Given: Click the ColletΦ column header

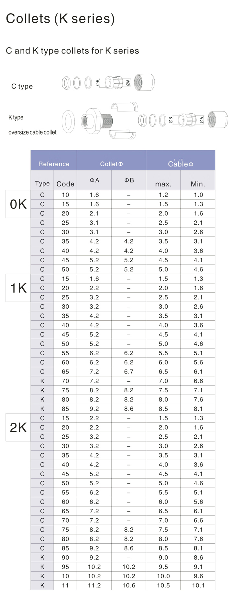Looking at the screenshot, I should [111, 164].
